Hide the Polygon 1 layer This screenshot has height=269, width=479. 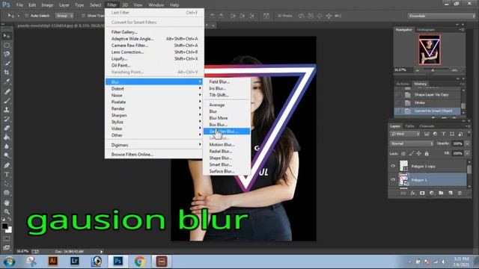pyautogui.click(x=393, y=179)
